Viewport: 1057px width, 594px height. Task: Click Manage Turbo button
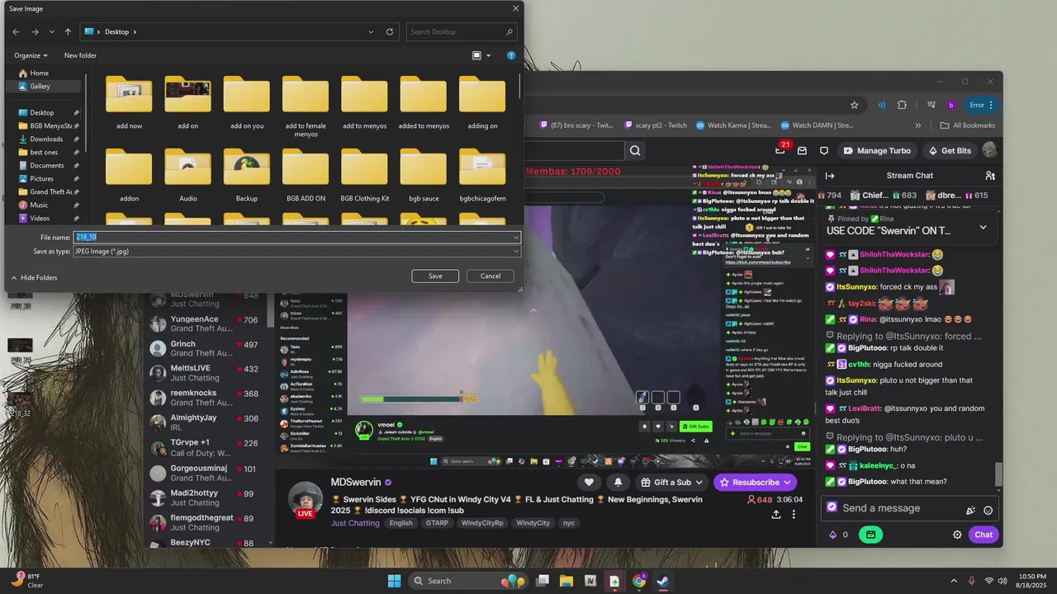[x=877, y=151]
